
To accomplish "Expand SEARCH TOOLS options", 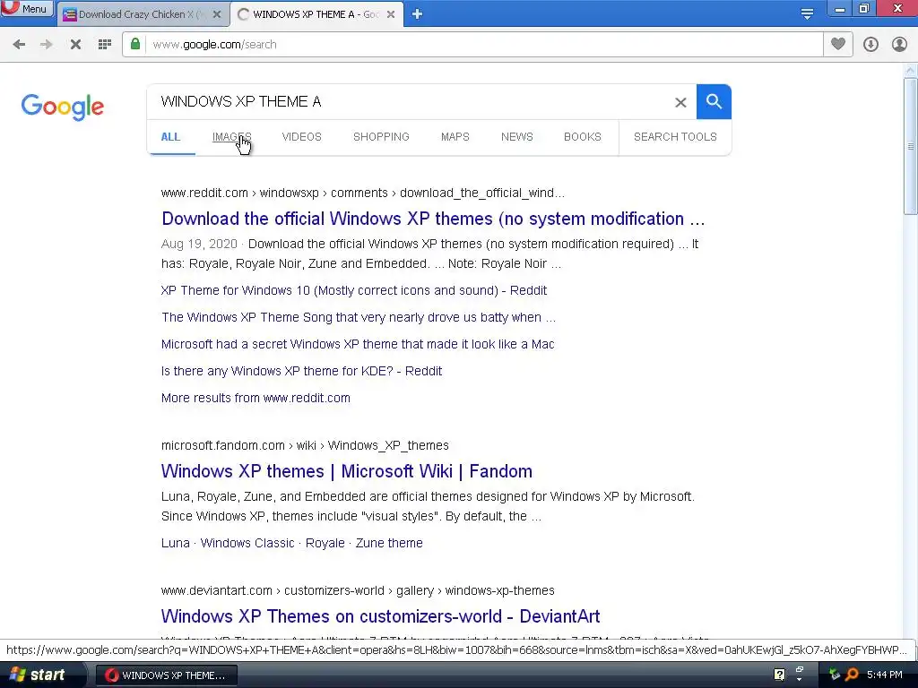I will (675, 137).
